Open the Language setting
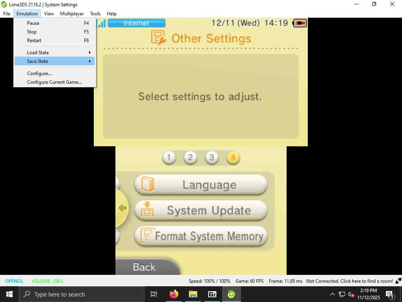 (x=201, y=185)
